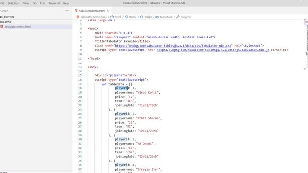
Task: Click the file icon in the breadcrumb
Action: point(78,17)
